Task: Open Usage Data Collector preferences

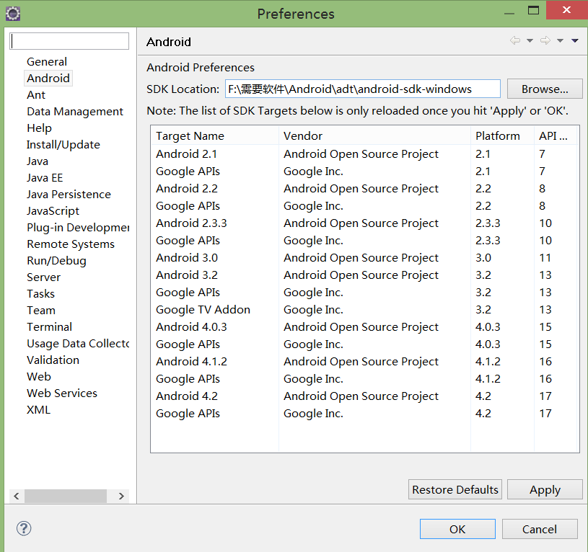Action: [77, 344]
